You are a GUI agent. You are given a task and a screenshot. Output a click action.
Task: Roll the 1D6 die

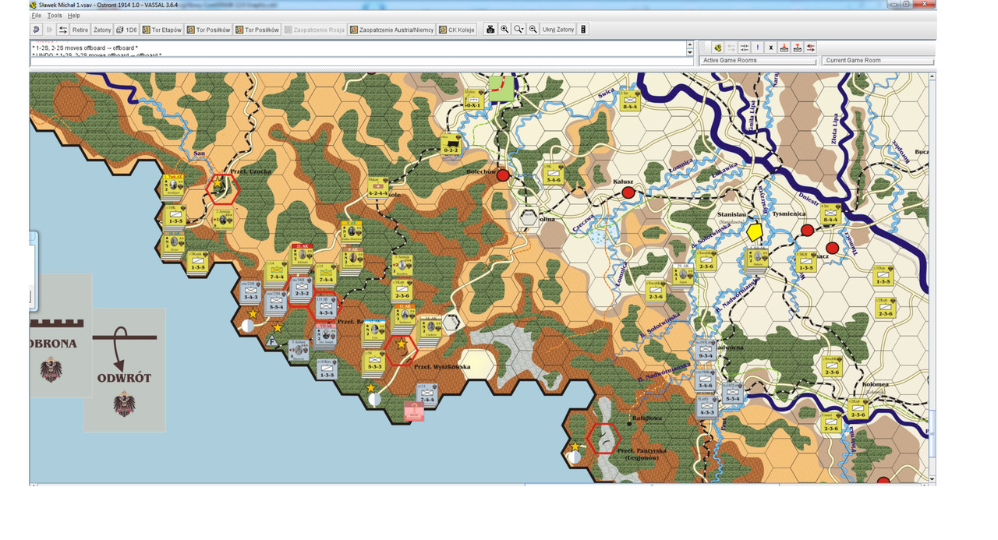(126, 30)
